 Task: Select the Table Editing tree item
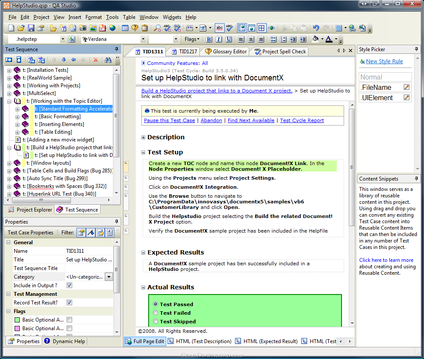[x=53, y=132]
